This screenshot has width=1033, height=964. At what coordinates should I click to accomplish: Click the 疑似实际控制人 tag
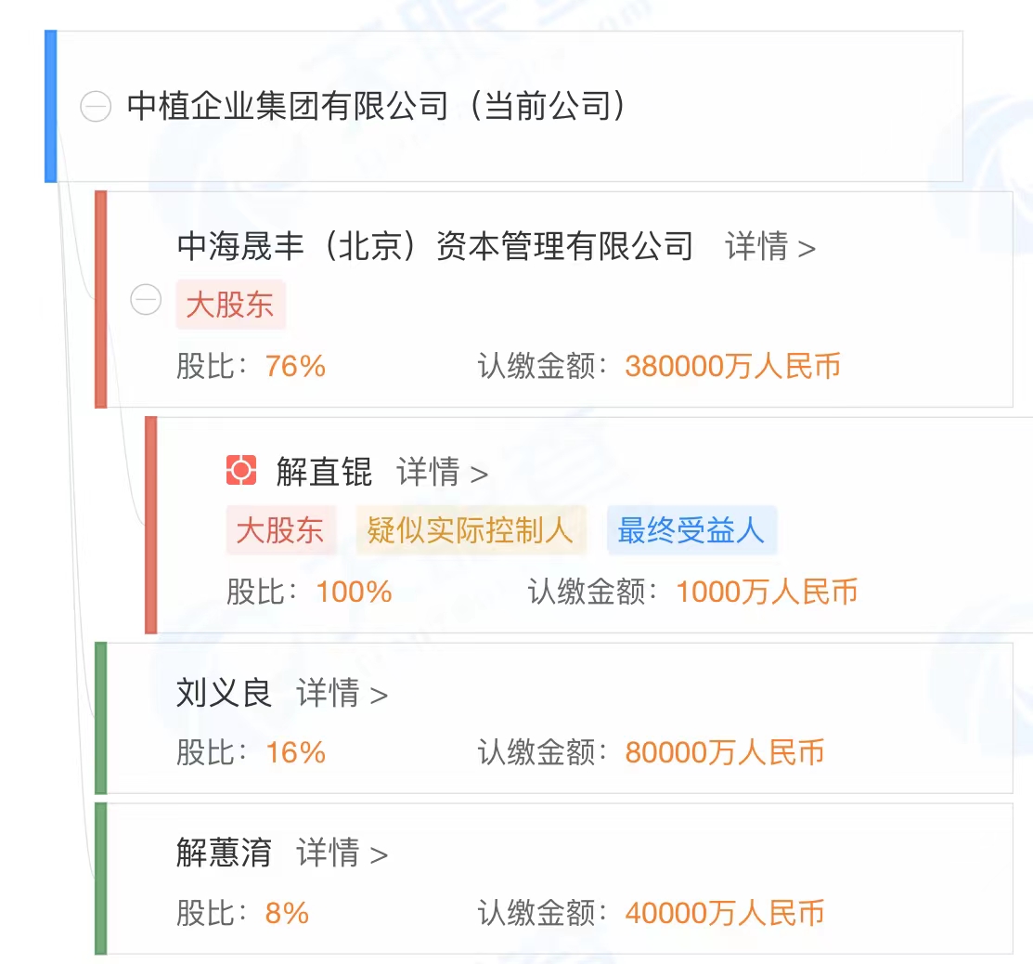pos(471,530)
